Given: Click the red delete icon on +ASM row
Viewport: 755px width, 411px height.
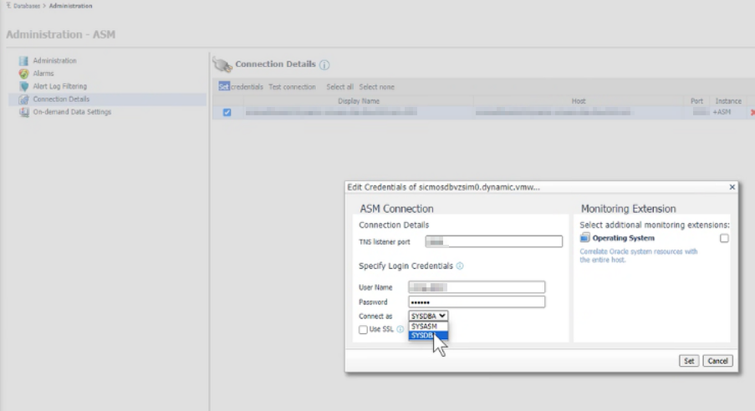Looking at the screenshot, I should point(752,112).
